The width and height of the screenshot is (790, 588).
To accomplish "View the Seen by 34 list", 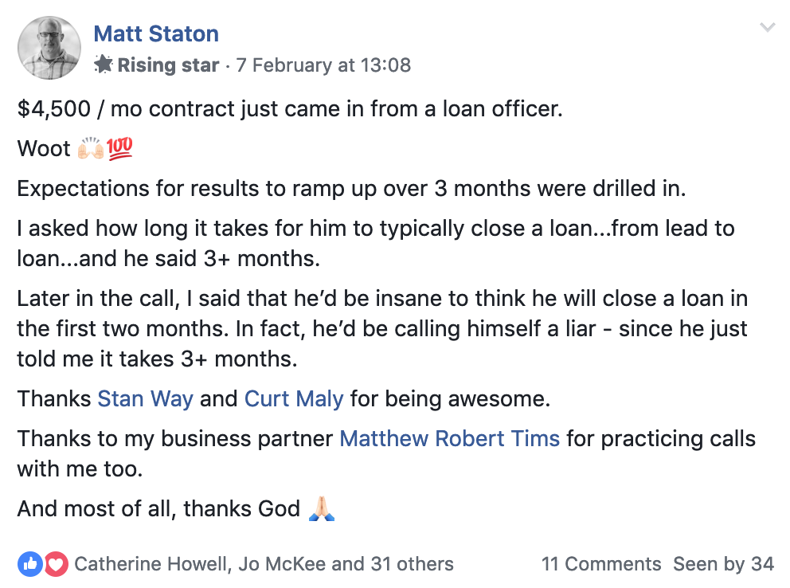I will pos(723,564).
